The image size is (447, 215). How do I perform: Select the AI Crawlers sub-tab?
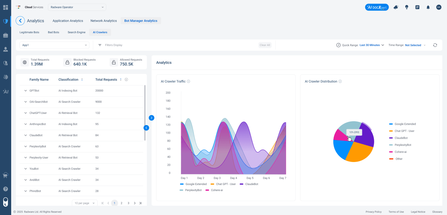pyautogui.click(x=100, y=32)
